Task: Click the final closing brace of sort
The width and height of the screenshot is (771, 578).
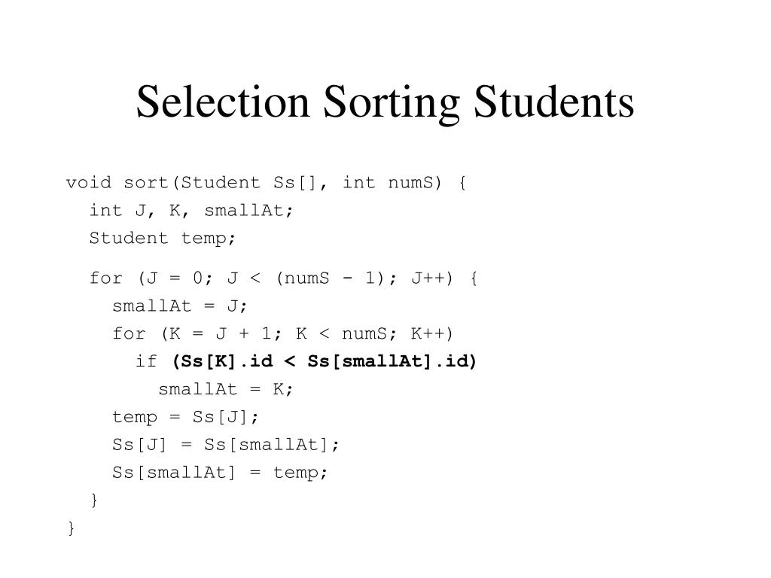Action: click(x=72, y=528)
